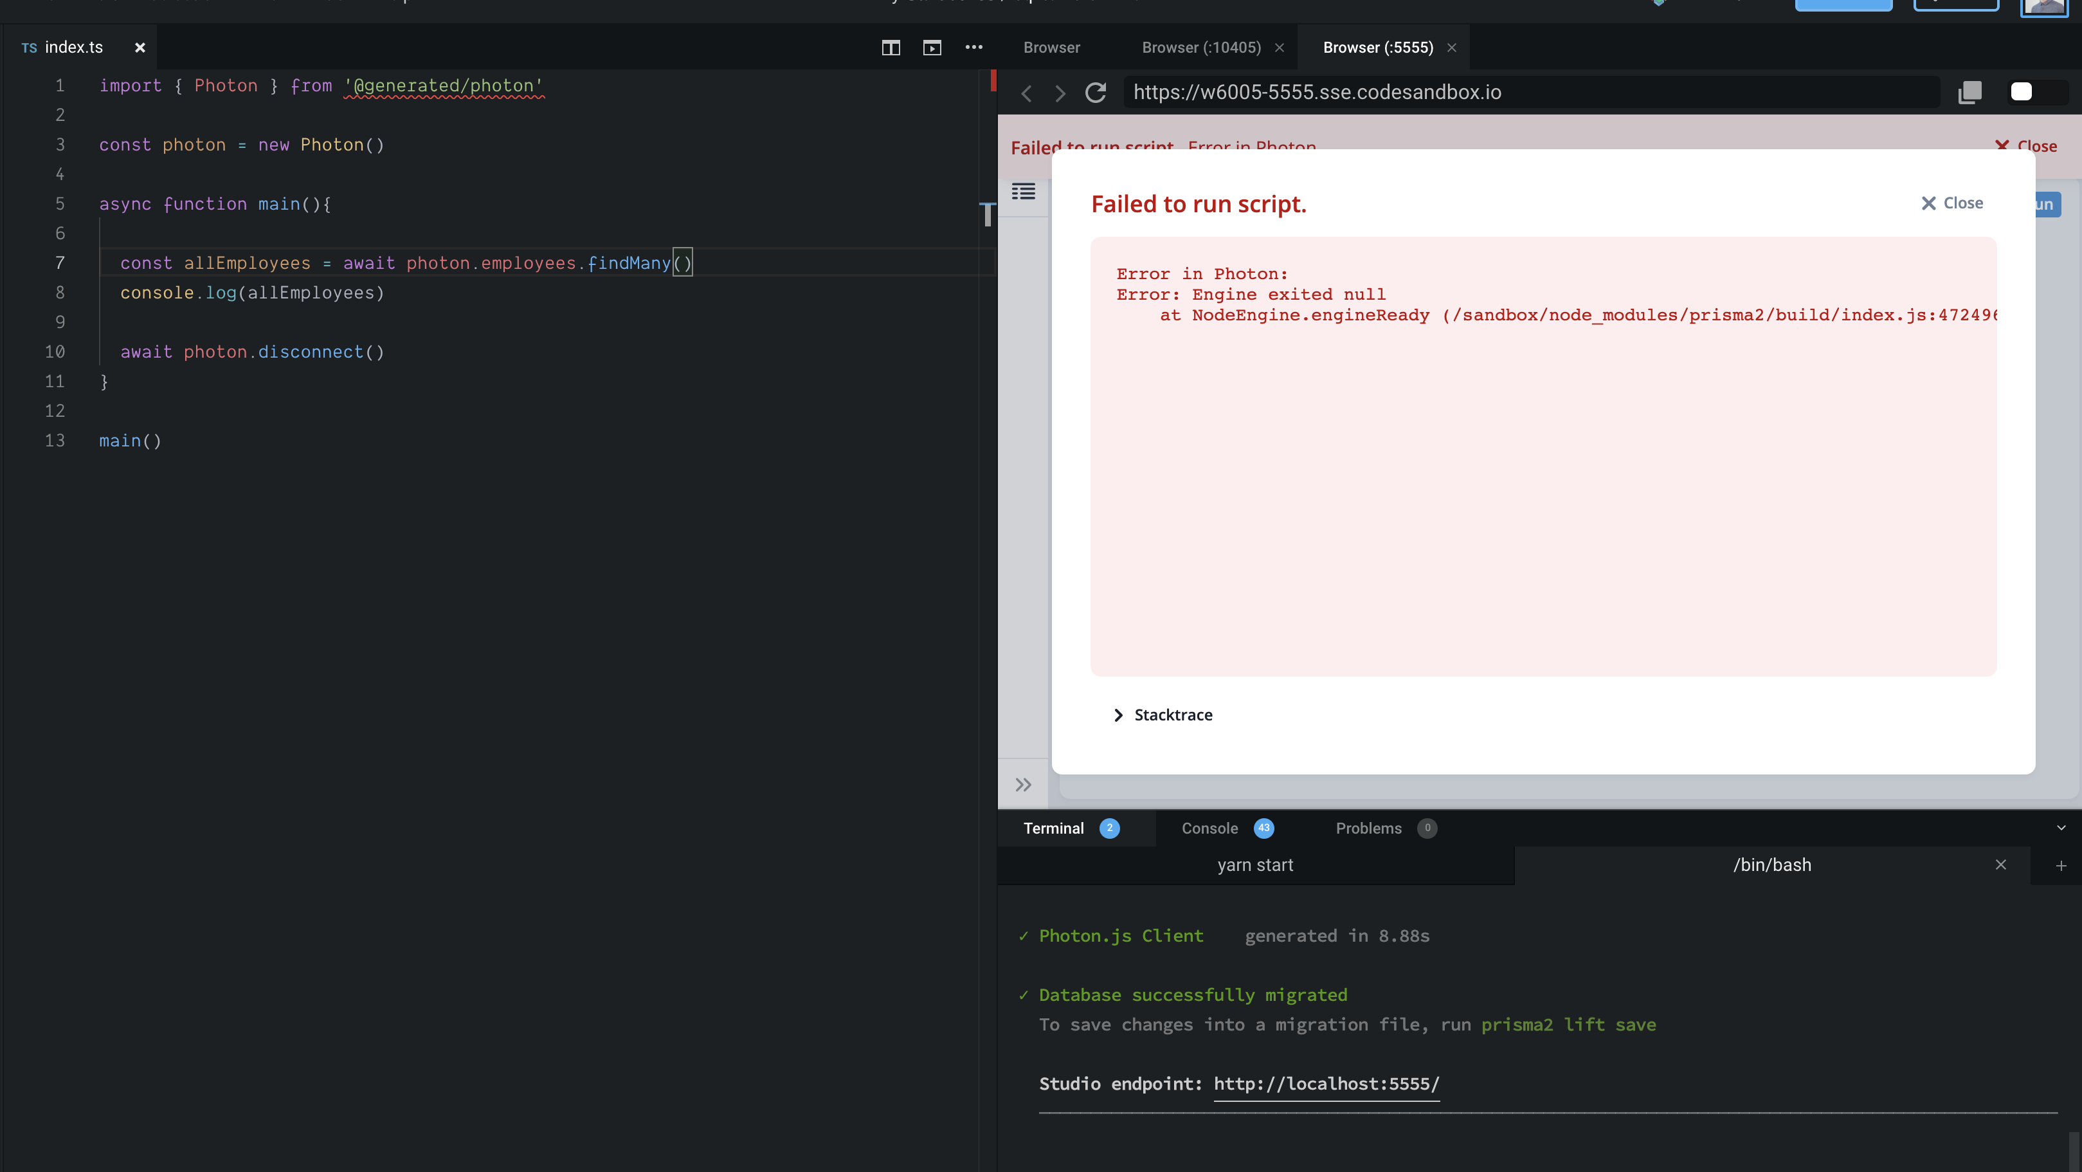
Task: Open the Problems panel tab
Action: (1368, 829)
